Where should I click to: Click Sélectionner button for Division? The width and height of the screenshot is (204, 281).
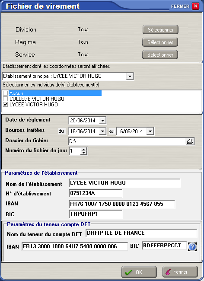[160, 29]
